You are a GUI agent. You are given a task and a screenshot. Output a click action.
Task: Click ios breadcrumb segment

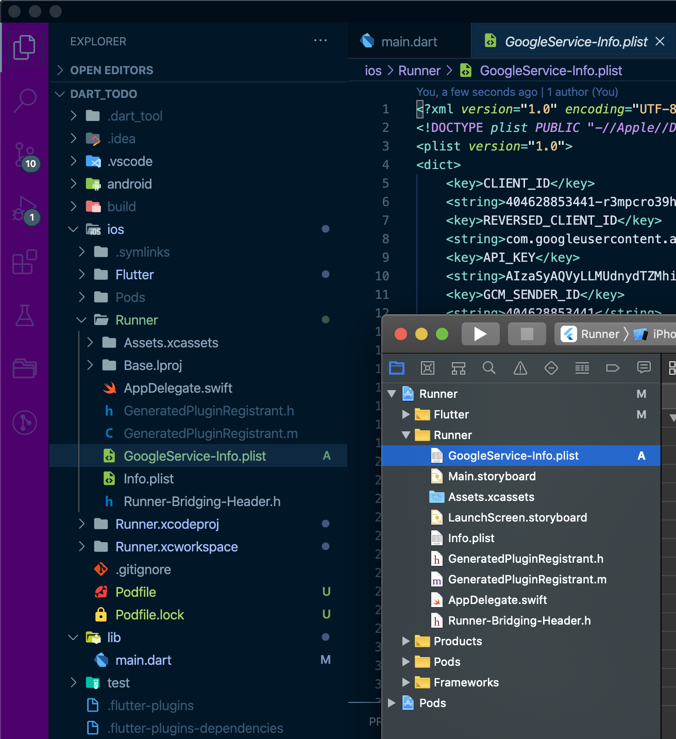coord(373,71)
